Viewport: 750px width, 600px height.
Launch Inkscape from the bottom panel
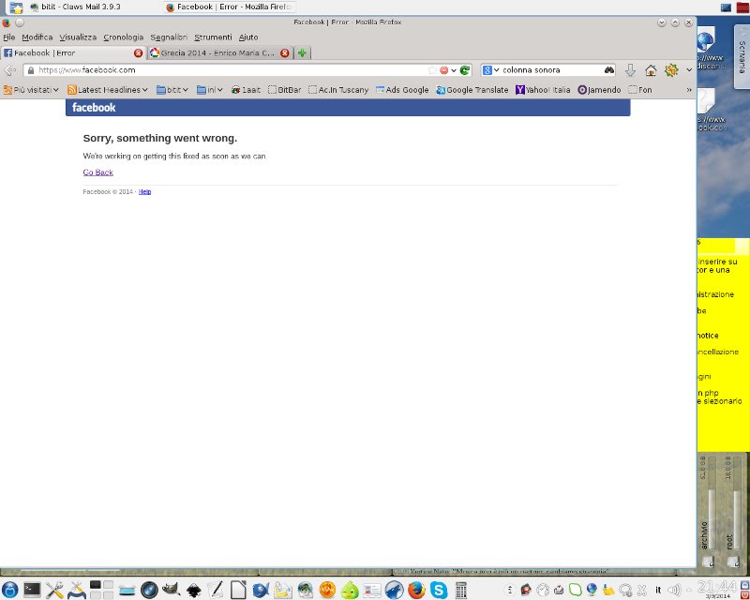[193, 590]
